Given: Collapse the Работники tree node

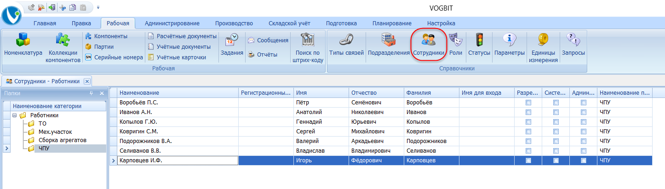Looking at the screenshot, I should (x=15, y=115).
